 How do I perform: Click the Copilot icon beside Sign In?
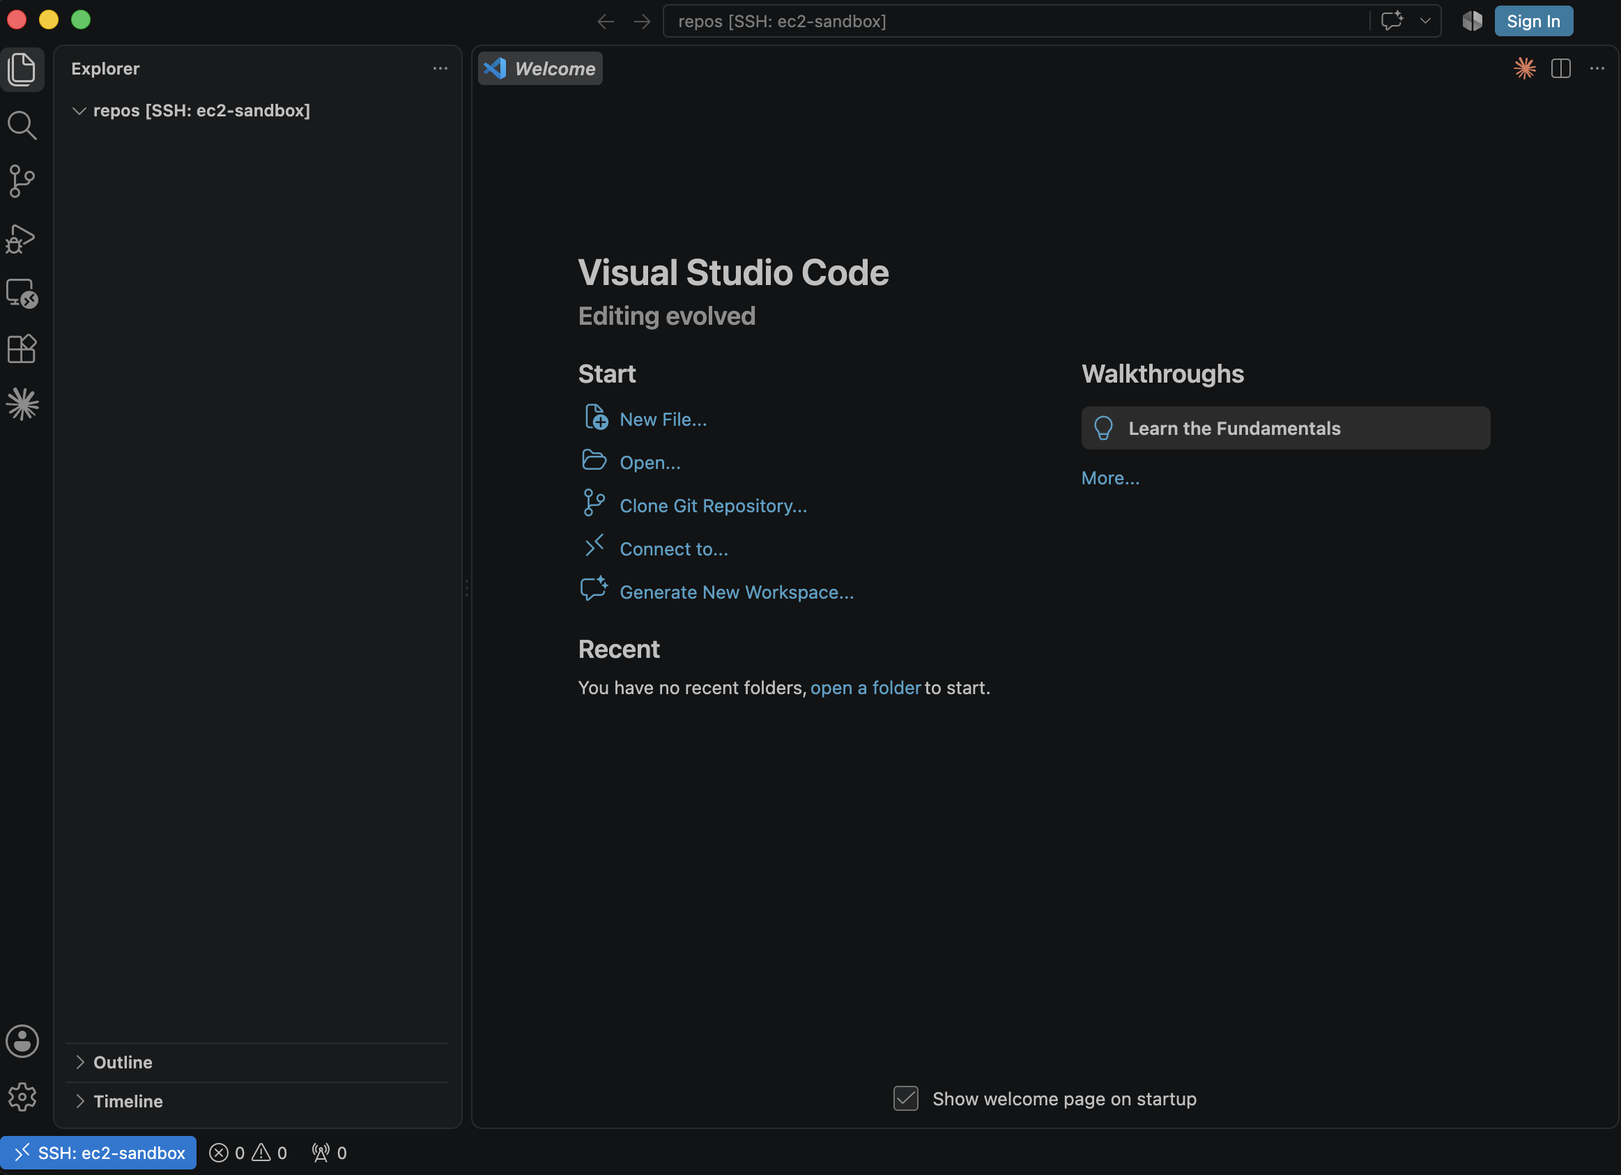(1473, 21)
